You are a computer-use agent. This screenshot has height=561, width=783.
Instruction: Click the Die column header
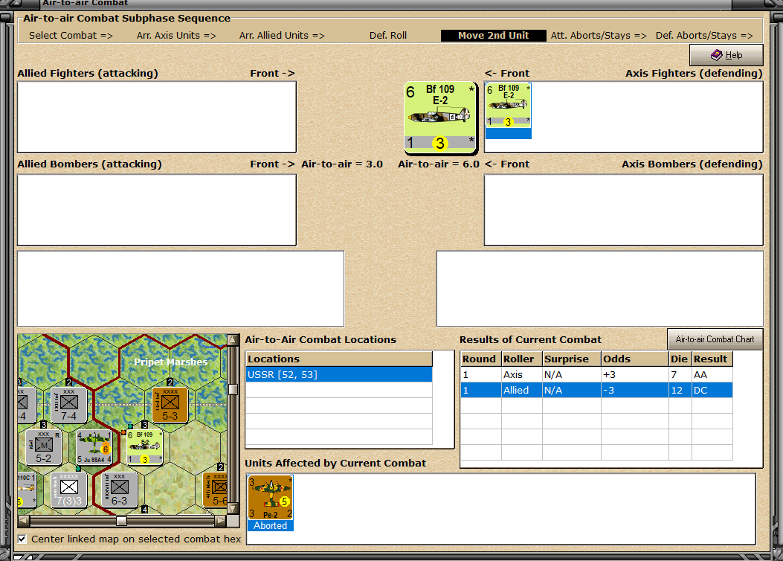pyautogui.click(x=680, y=359)
